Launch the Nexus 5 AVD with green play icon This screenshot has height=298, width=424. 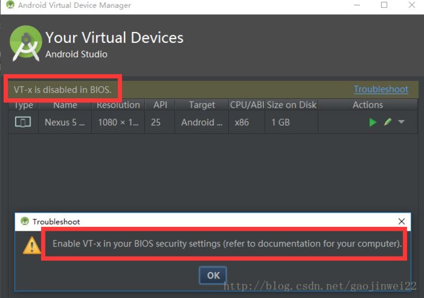372,122
